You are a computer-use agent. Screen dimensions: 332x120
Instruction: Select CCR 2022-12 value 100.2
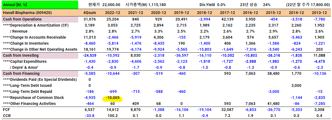[x=112, y=116]
